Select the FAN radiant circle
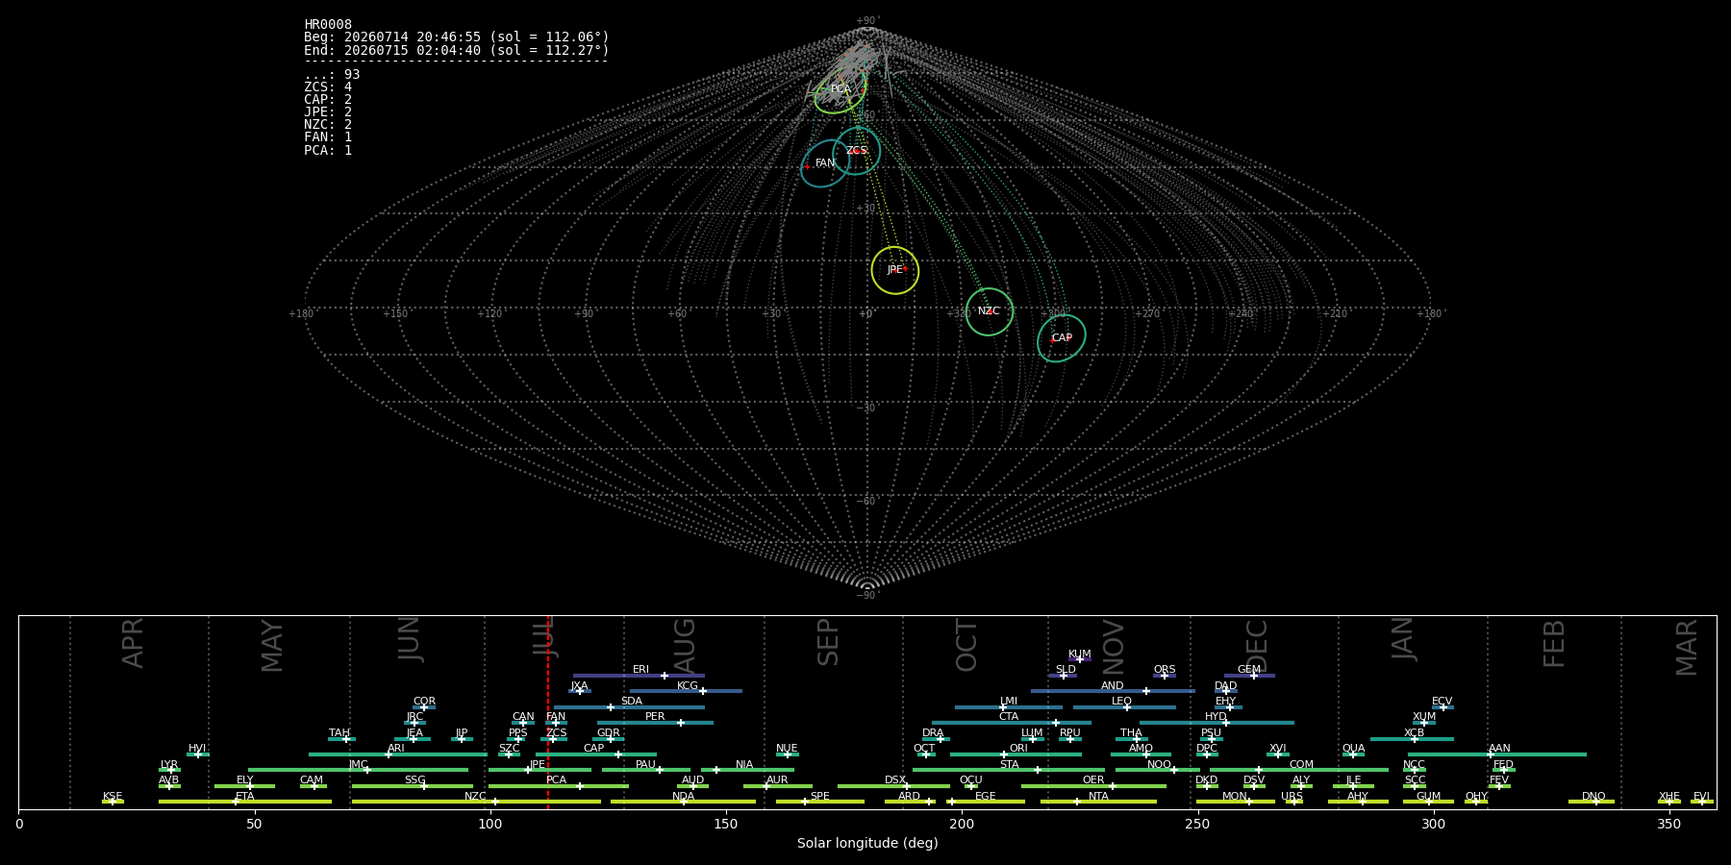This screenshot has height=865, width=1731. [x=825, y=163]
